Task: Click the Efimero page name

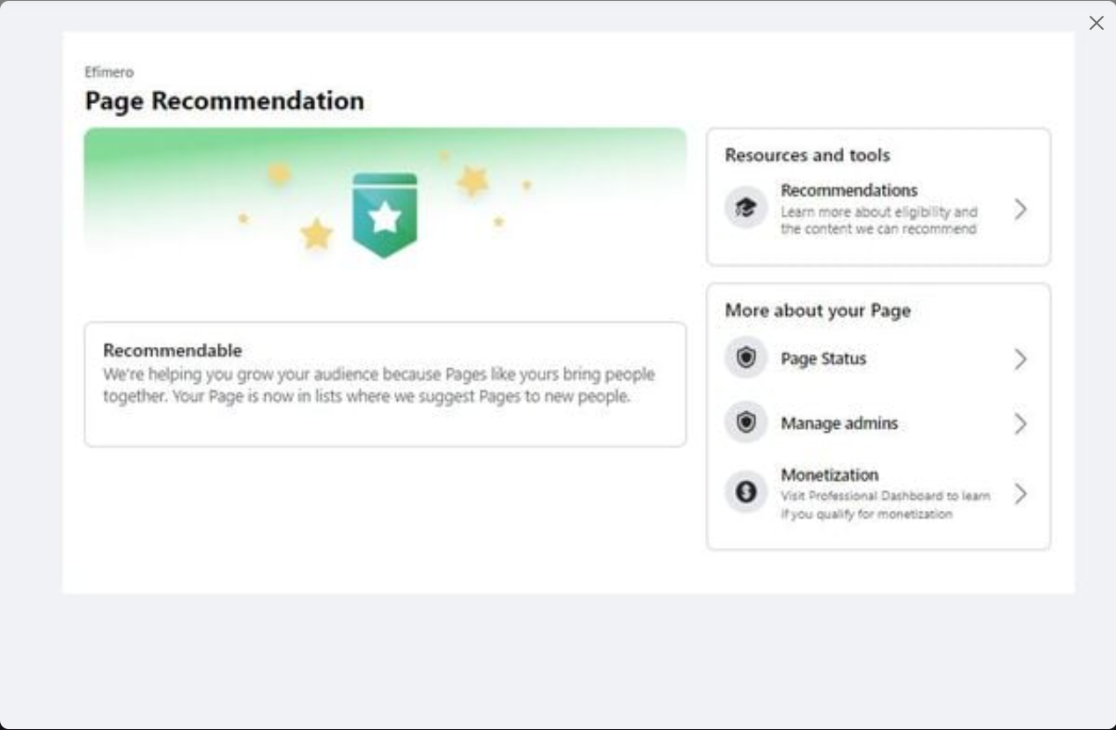Action: [x=109, y=72]
